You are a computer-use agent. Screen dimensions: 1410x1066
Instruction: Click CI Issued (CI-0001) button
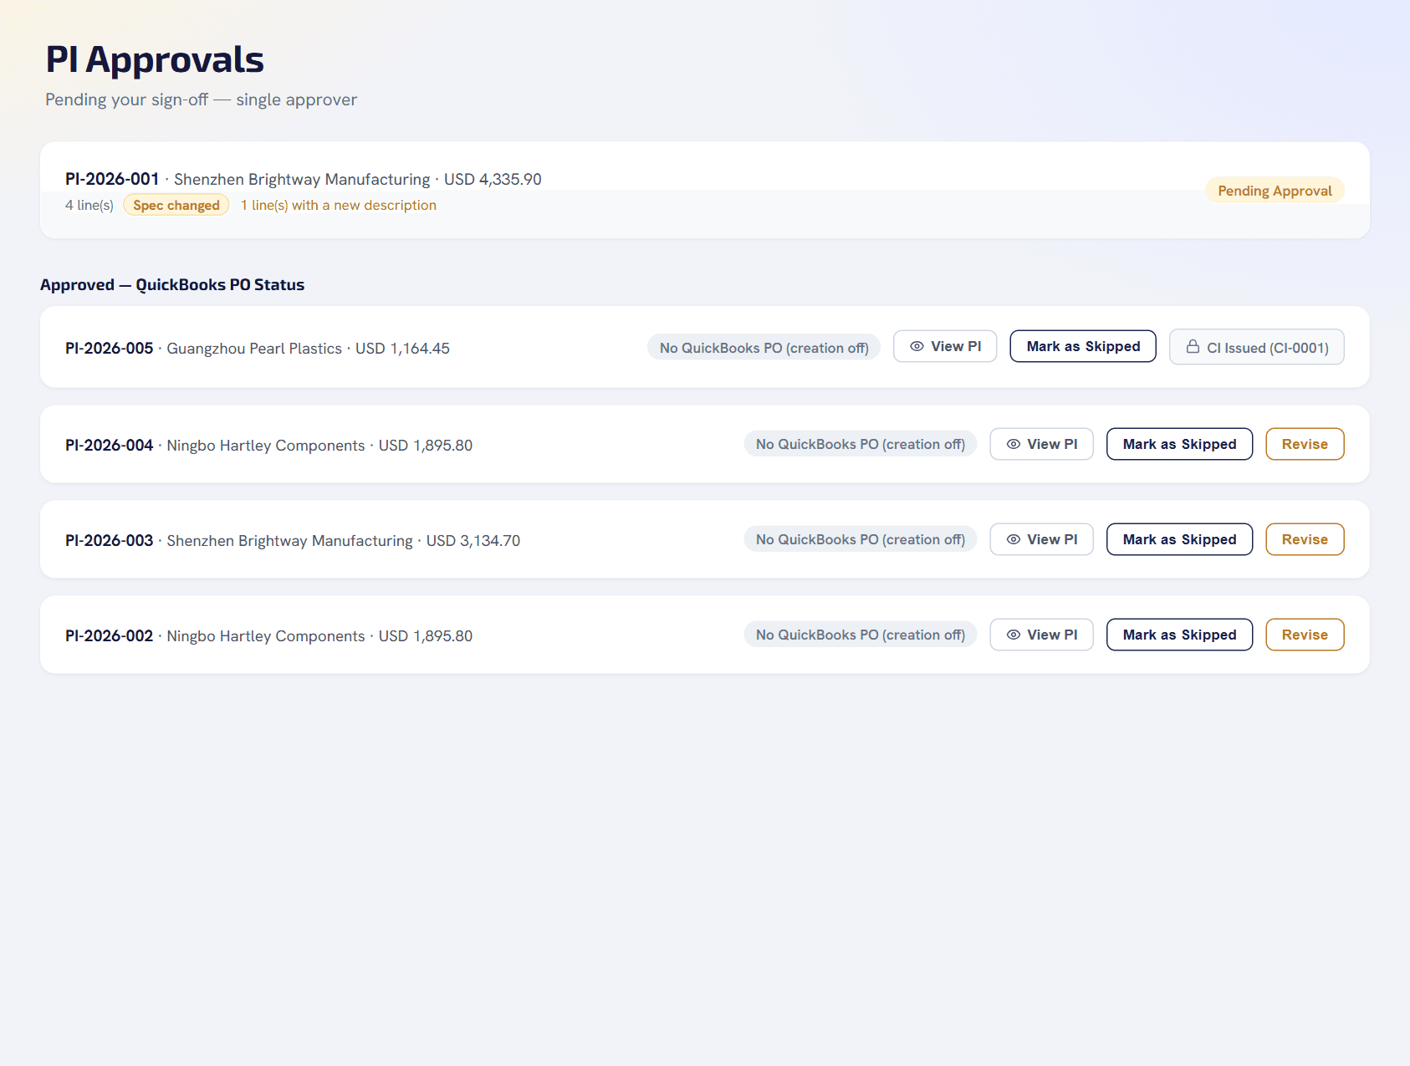1256,347
